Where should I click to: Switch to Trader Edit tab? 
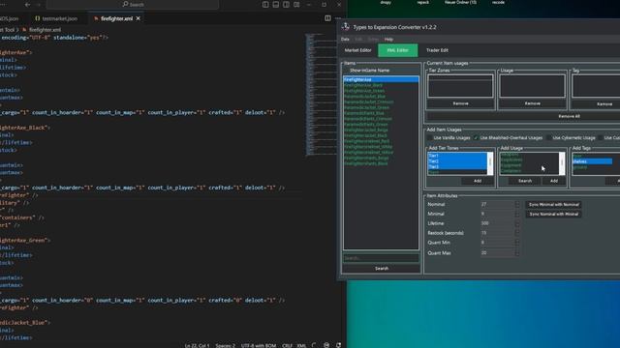(x=437, y=50)
